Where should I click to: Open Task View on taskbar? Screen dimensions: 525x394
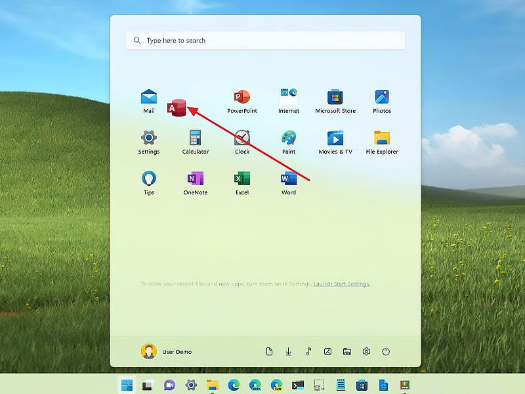point(148,385)
